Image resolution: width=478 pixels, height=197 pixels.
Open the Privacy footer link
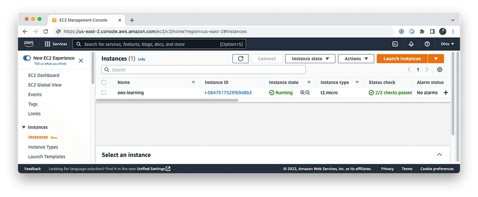click(387, 169)
